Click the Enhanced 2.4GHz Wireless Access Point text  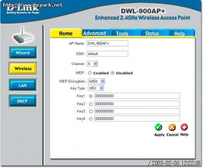click(x=143, y=18)
